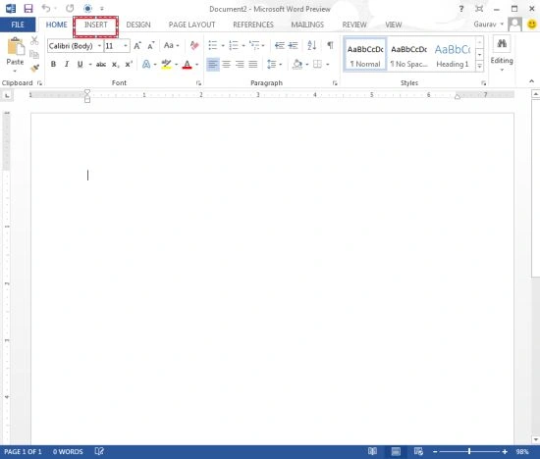This screenshot has height=459, width=540.
Task: Open the FILE tab
Action: tap(18, 25)
